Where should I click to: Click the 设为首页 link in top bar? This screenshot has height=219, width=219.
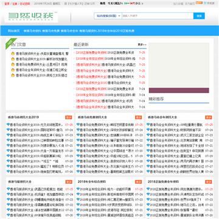pos(190,4)
